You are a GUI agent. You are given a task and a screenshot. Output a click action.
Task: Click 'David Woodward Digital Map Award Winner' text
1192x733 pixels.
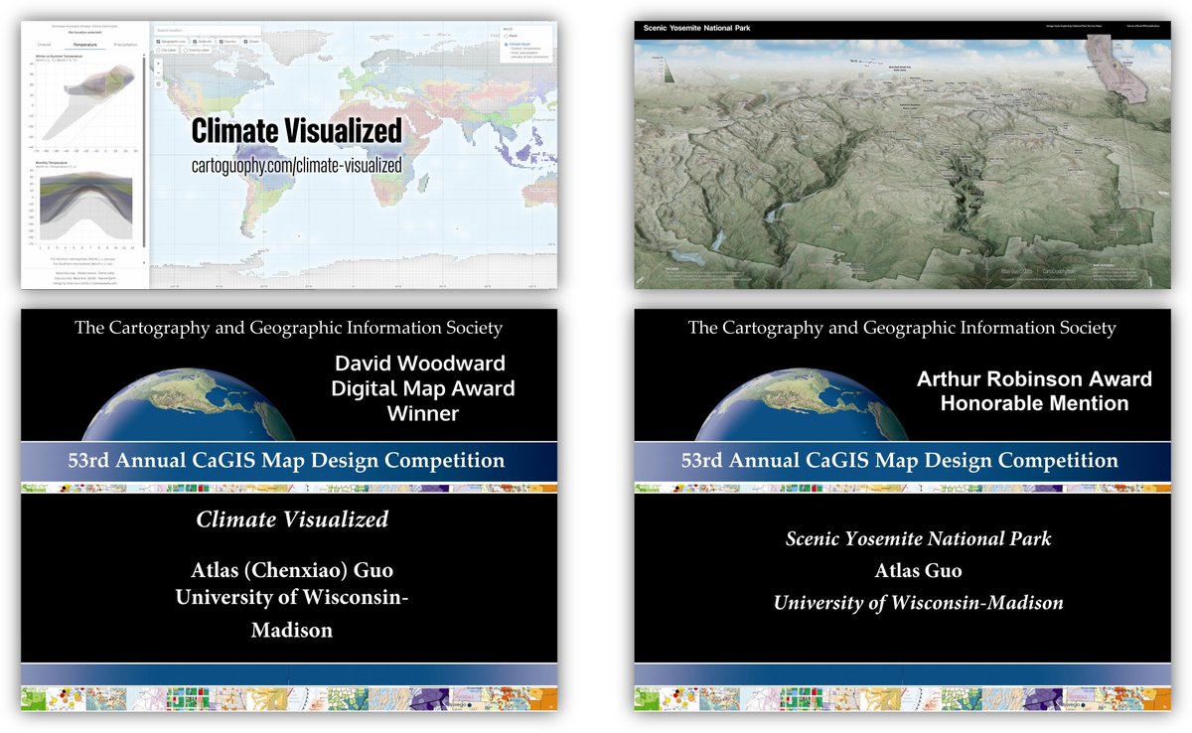point(423,388)
